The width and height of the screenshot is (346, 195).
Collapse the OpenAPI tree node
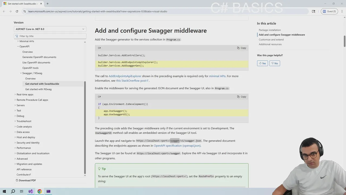coord(18,46)
